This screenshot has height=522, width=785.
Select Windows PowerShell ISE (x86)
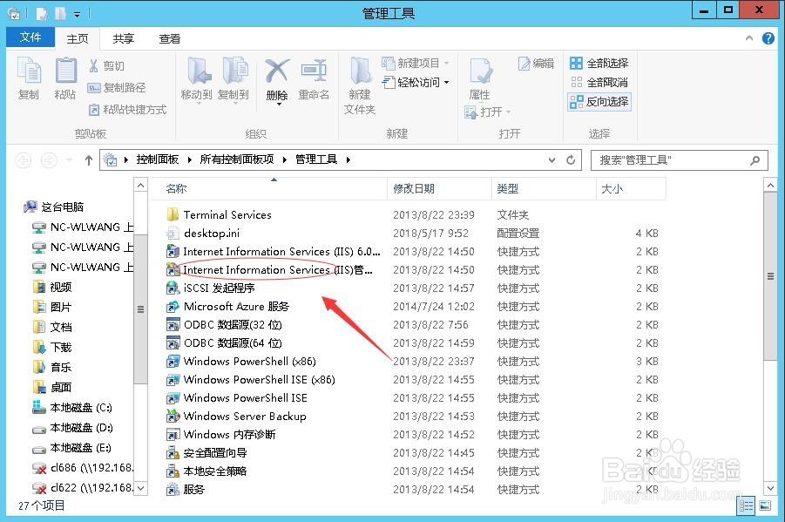(x=251, y=380)
